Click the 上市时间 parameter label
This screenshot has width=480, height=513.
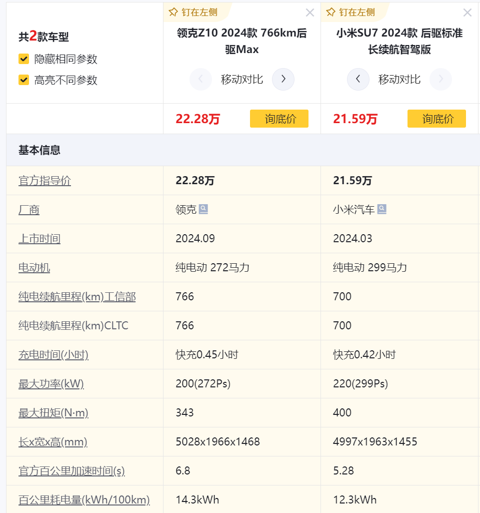pos(39,238)
